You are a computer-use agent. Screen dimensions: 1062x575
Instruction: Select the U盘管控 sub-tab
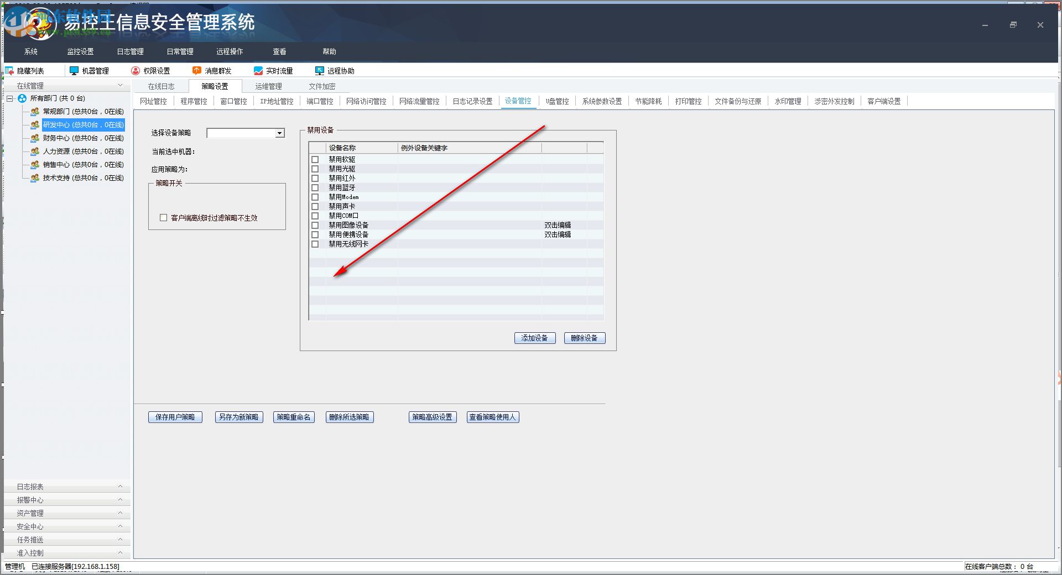click(557, 101)
